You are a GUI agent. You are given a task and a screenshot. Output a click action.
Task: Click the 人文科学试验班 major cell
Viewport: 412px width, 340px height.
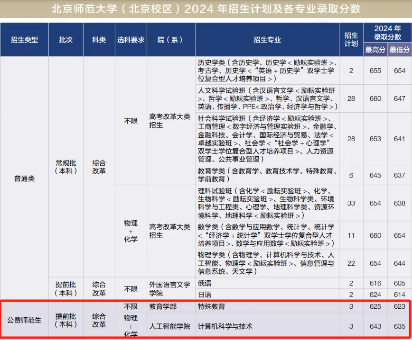267,98
